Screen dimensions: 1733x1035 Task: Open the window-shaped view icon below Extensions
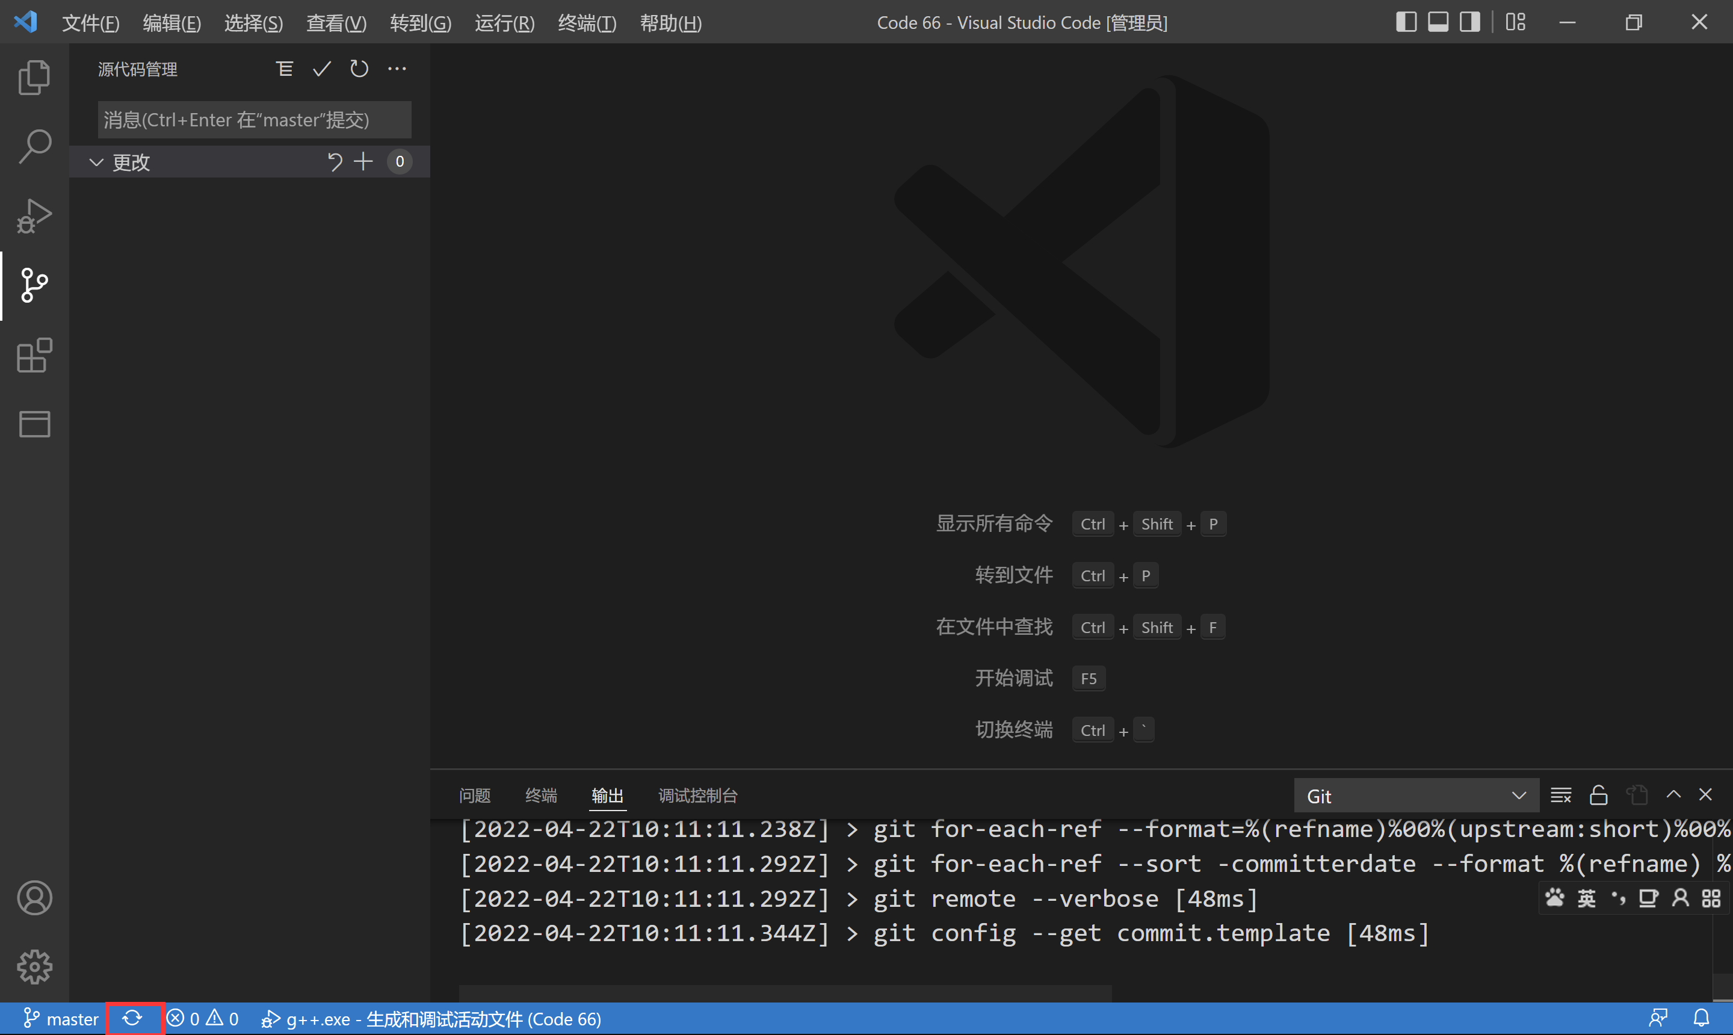coord(34,424)
